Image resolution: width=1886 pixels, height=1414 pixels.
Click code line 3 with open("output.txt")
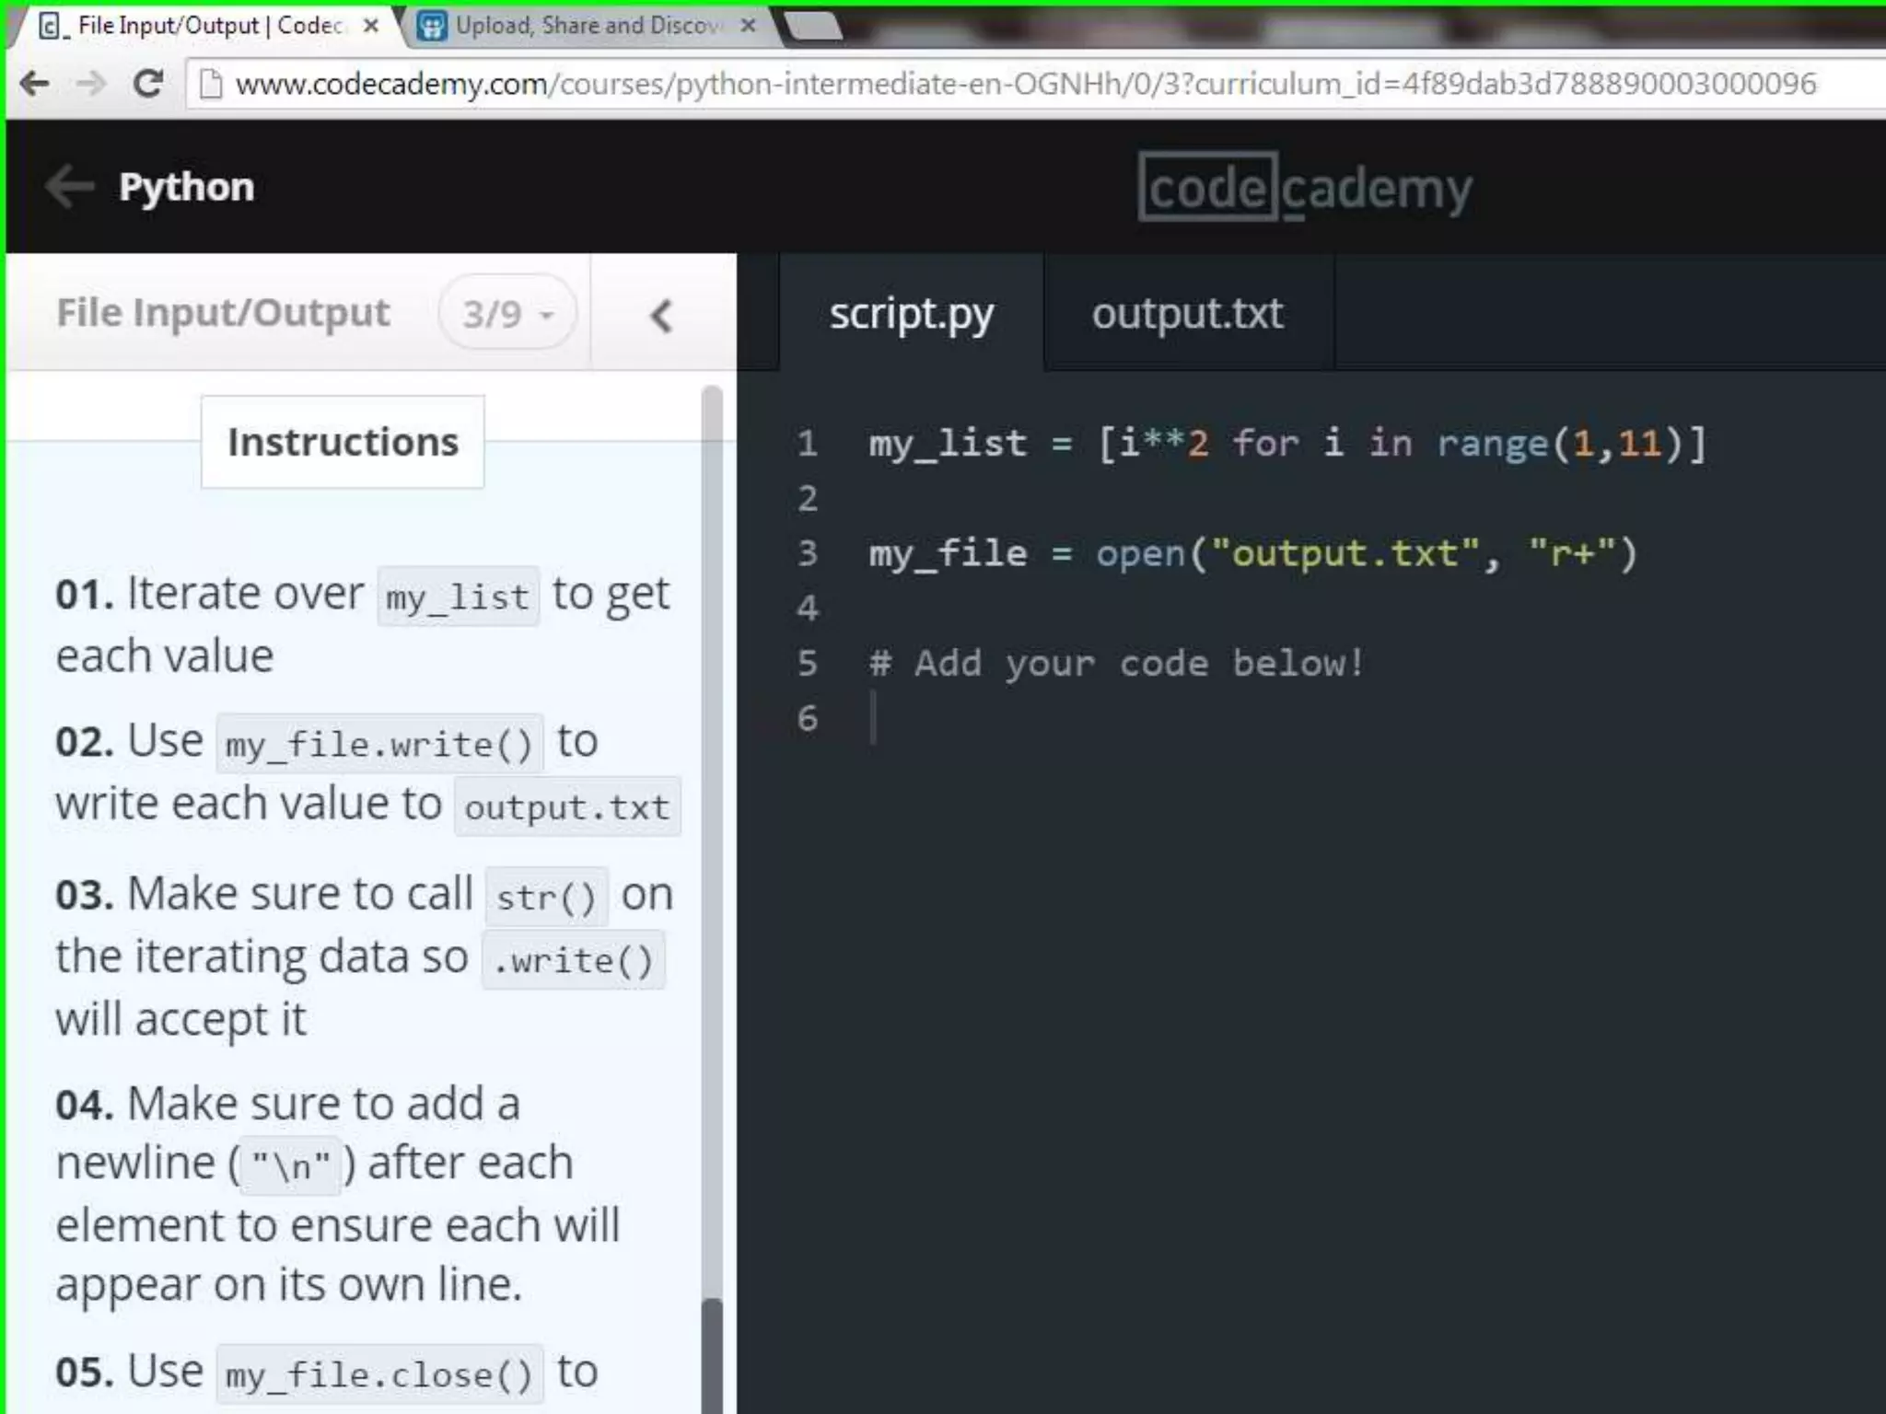(1253, 553)
